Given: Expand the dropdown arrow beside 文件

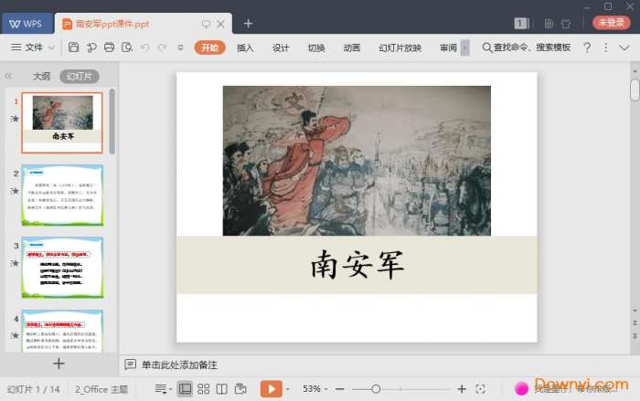Looking at the screenshot, I should point(51,47).
